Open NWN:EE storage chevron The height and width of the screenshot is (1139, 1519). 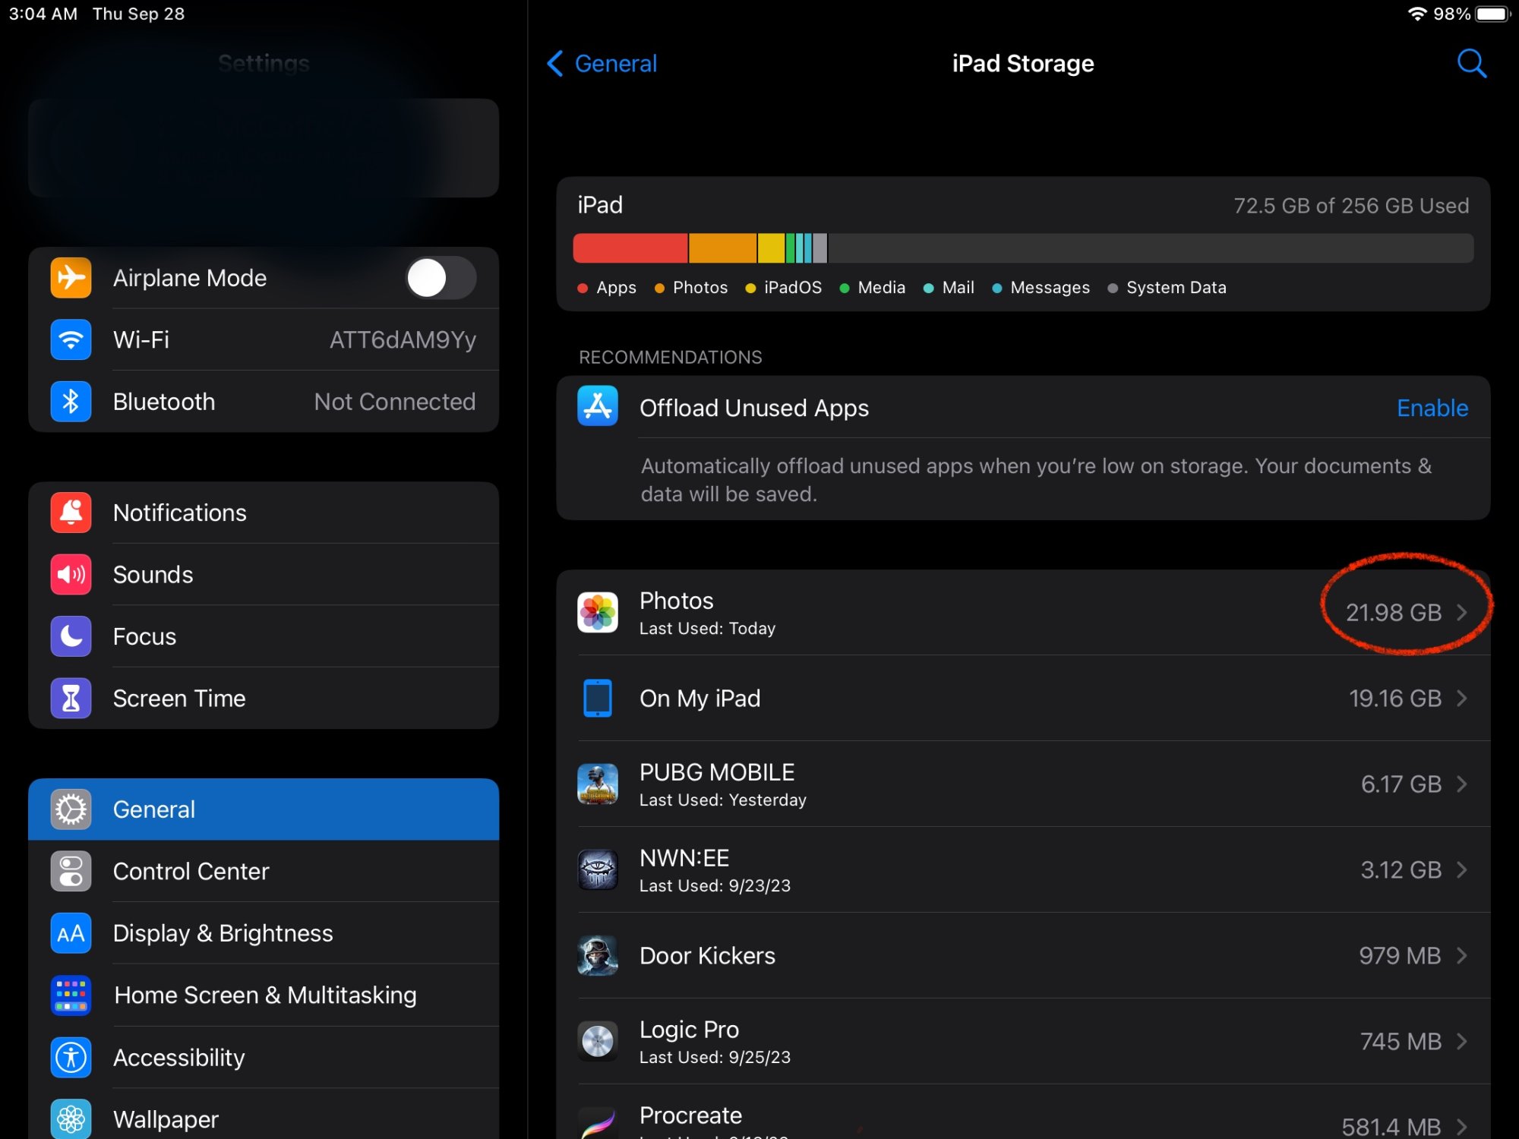(1462, 869)
